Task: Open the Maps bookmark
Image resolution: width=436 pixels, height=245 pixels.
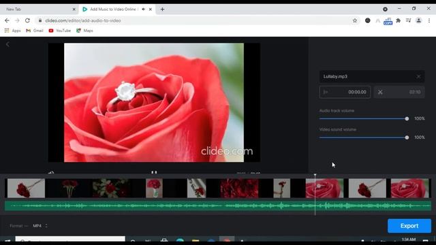Action: [x=84, y=31]
